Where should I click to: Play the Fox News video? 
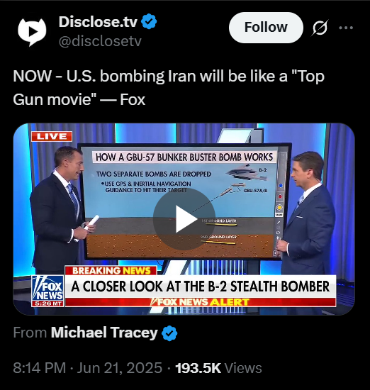184,219
